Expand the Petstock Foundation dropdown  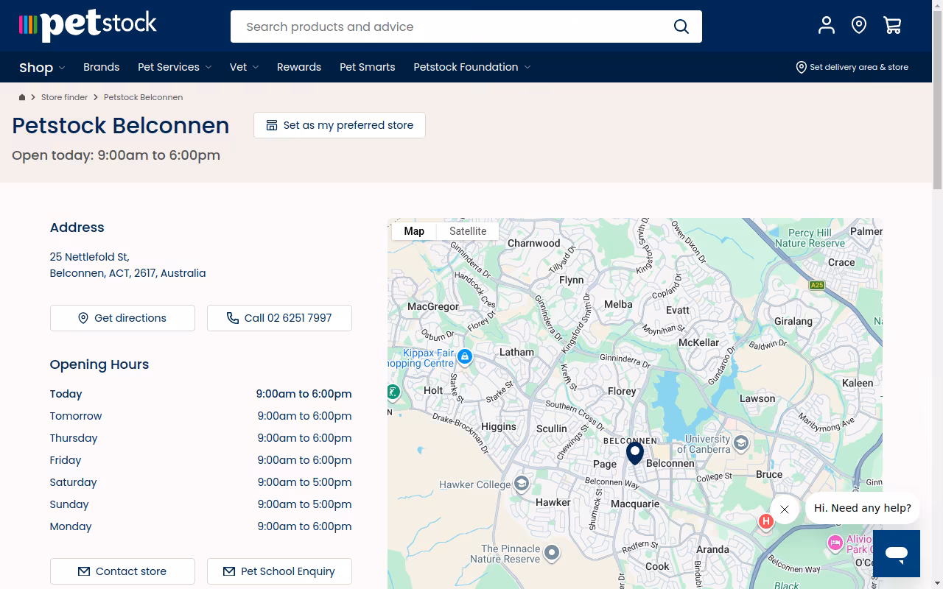472,67
